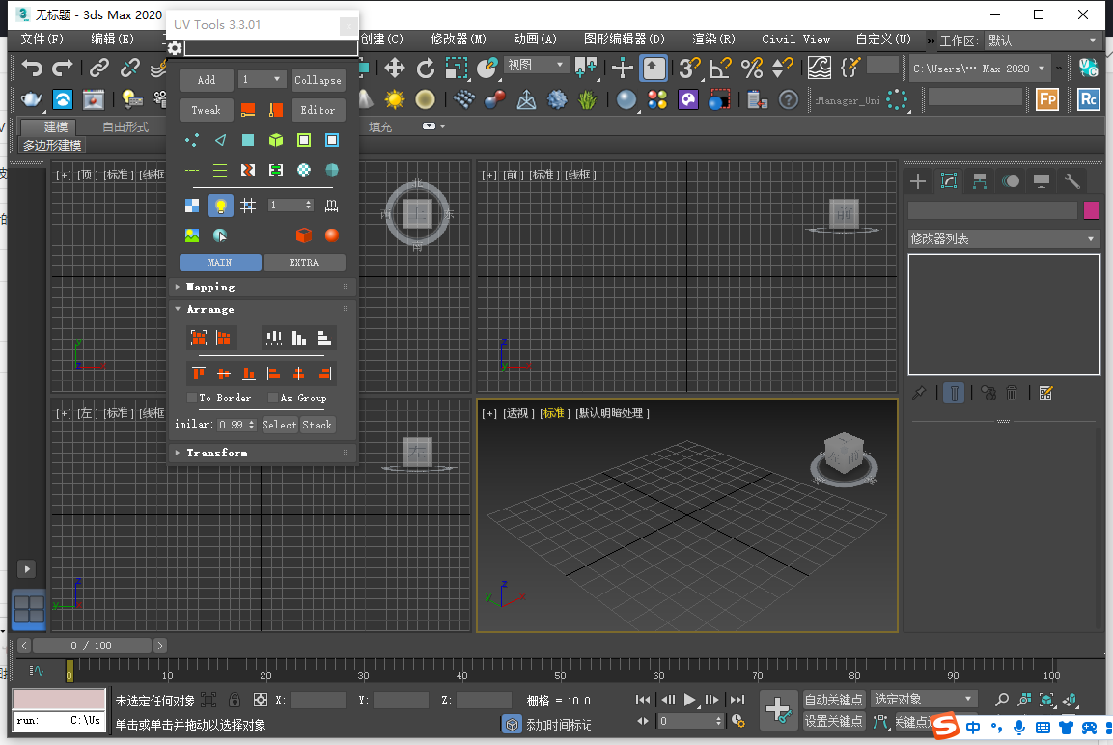Click the Select similar button
1113x745 pixels.
[280, 425]
